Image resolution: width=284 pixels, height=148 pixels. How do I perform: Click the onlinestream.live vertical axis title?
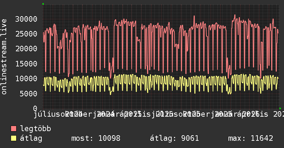pos(4,57)
